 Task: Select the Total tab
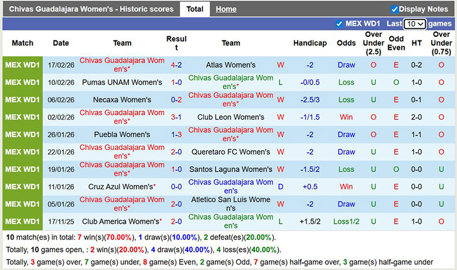click(x=195, y=9)
